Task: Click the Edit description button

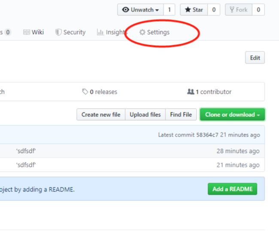Action: coord(255,58)
